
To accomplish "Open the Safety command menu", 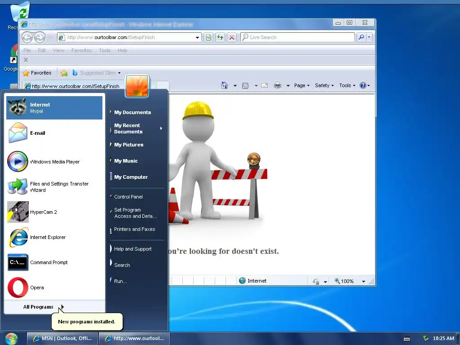I will [324, 85].
